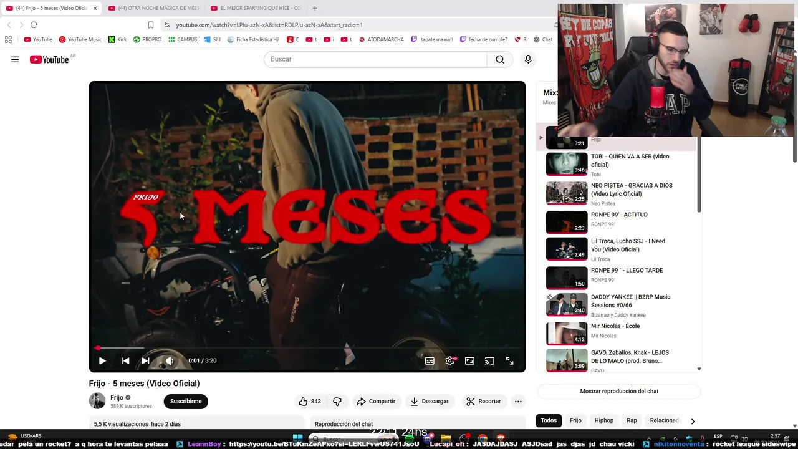
Task: Open YouTube bookmark
Action: [x=38, y=39]
